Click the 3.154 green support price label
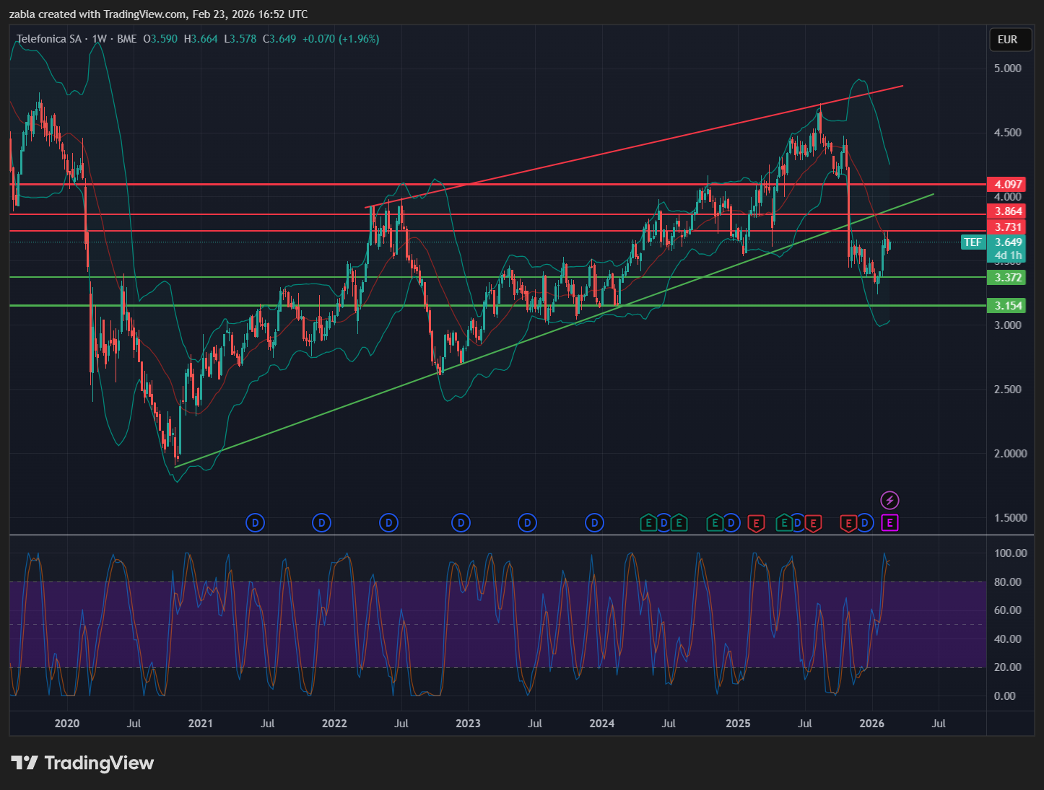This screenshot has width=1044, height=790. (1008, 306)
